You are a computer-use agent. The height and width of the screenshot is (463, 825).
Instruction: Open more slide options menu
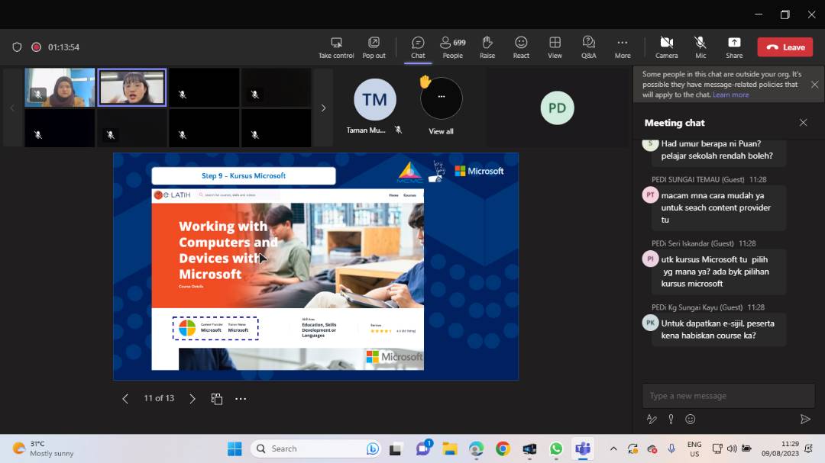tap(241, 399)
